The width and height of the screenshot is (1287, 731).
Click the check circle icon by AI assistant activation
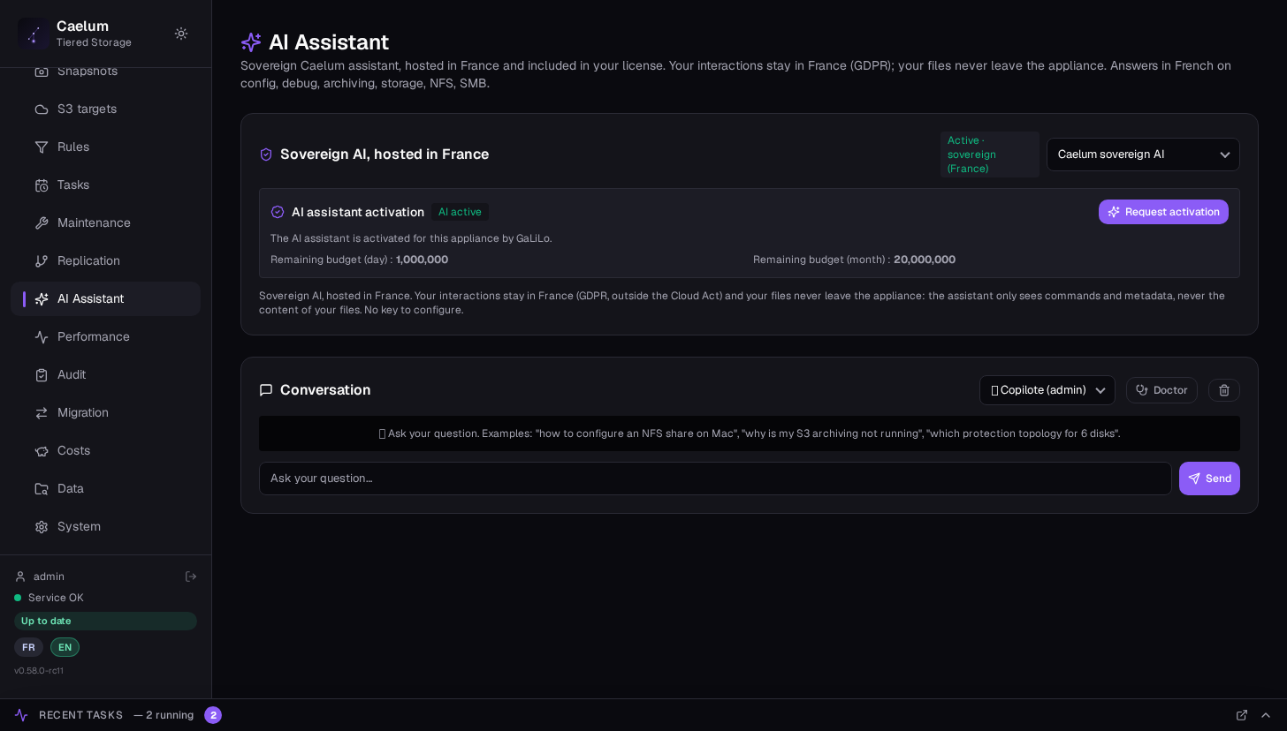coord(278,212)
